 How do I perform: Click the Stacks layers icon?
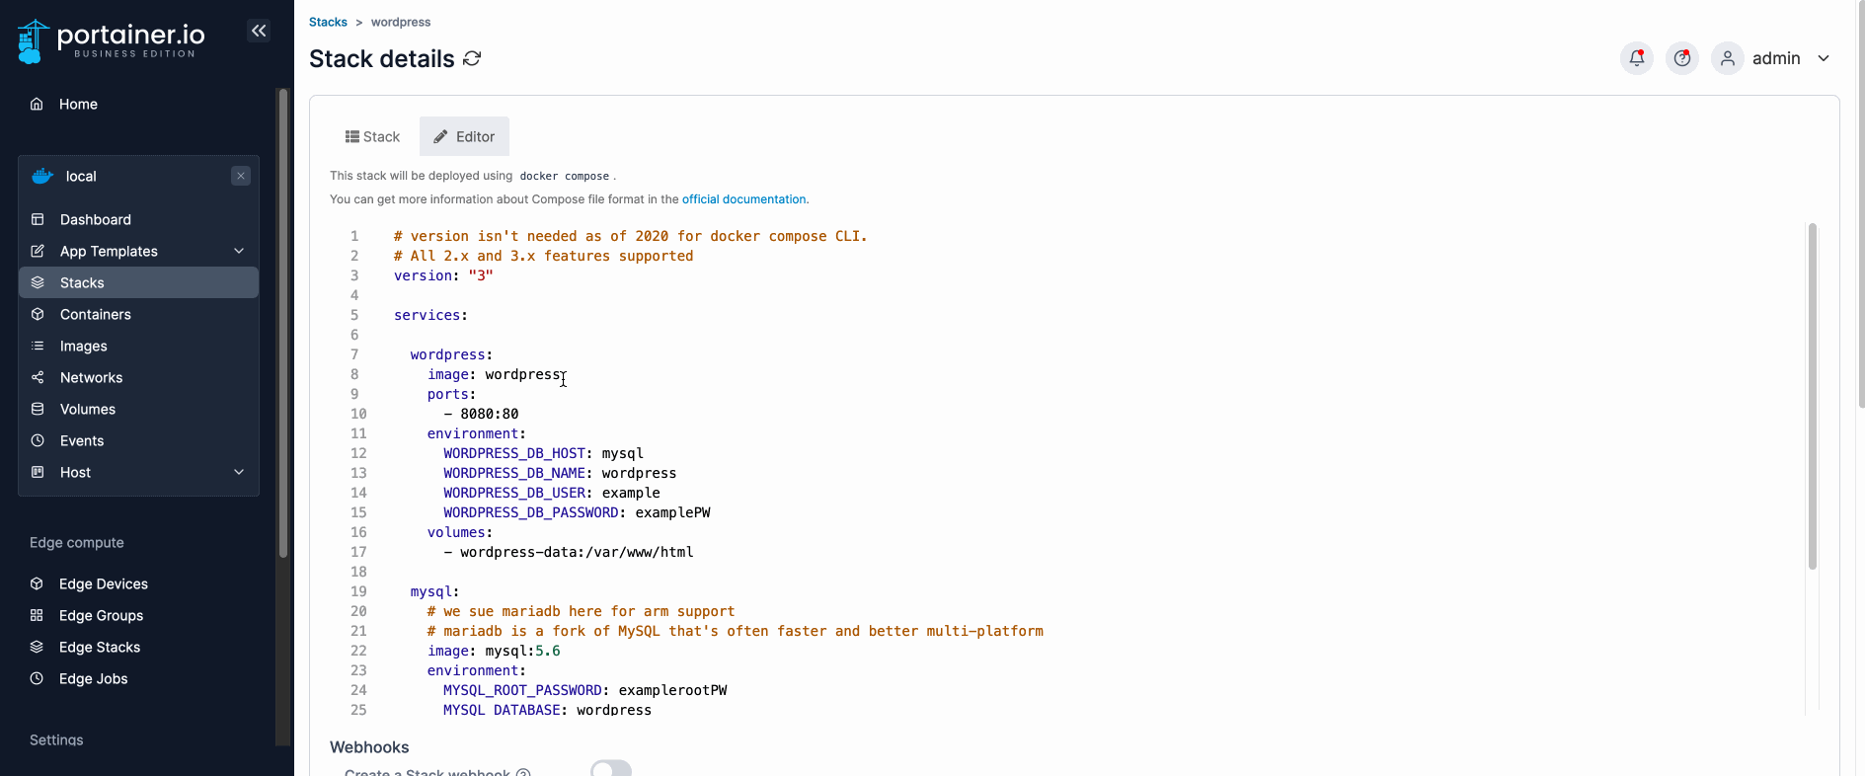[x=38, y=282]
